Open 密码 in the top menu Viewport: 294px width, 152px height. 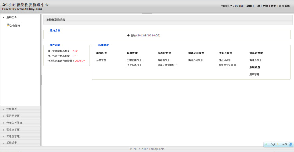265,6
